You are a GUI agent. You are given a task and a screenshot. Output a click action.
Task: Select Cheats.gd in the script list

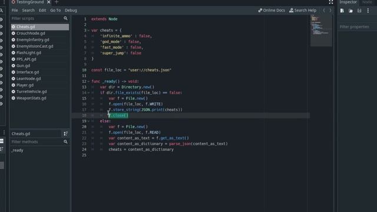coord(39,26)
